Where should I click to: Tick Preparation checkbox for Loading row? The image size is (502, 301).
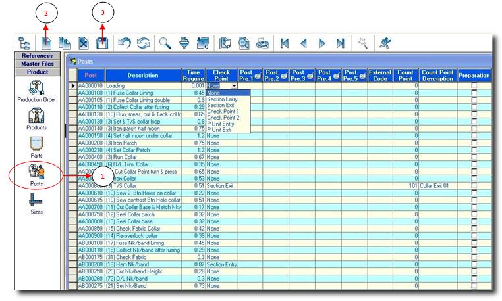pos(474,86)
